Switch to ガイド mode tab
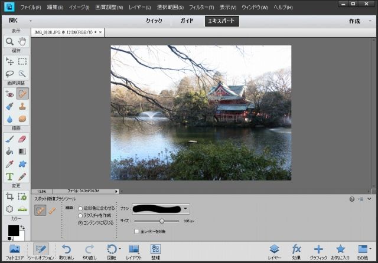 pyautogui.click(x=187, y=21)
